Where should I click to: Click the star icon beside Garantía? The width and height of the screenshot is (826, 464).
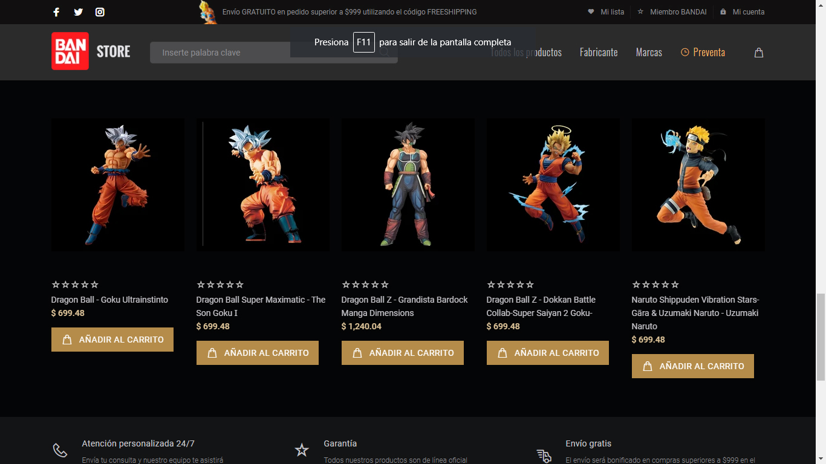pos(302,450)
